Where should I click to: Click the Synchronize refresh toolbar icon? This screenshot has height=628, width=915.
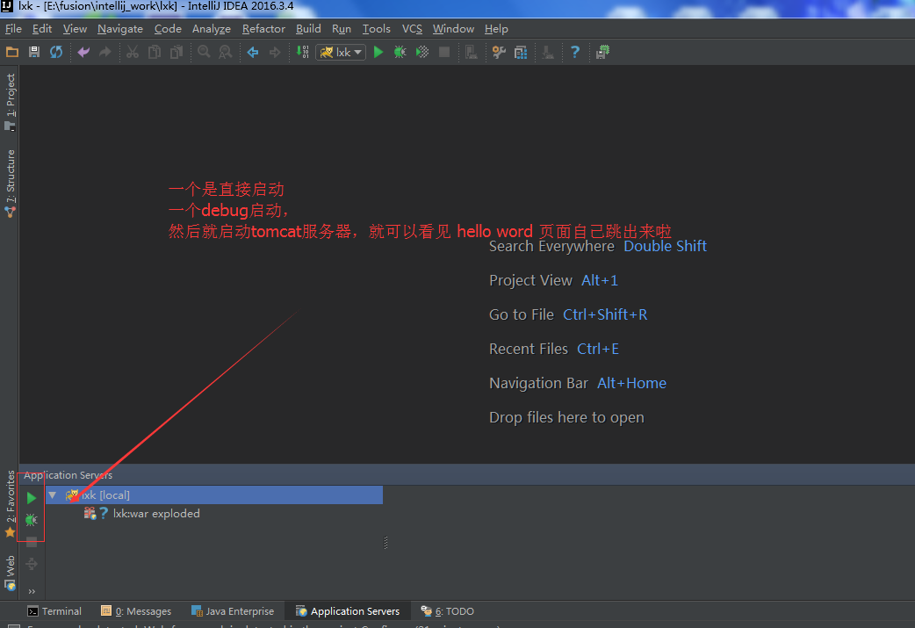[x=56, y=52]
